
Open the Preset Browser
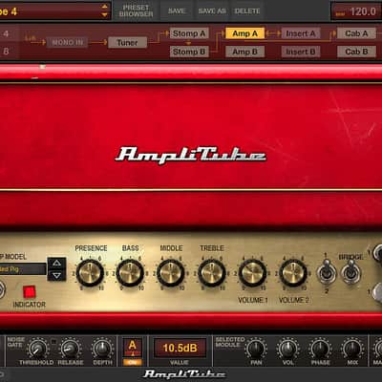136,11
